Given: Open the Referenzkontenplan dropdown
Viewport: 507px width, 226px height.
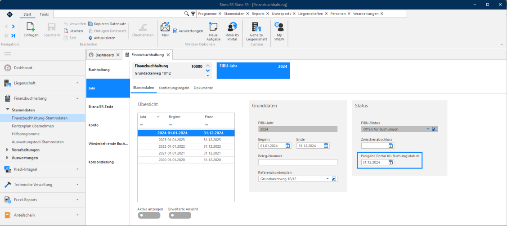Looking at the screenshot, I should tap(328, 179).
